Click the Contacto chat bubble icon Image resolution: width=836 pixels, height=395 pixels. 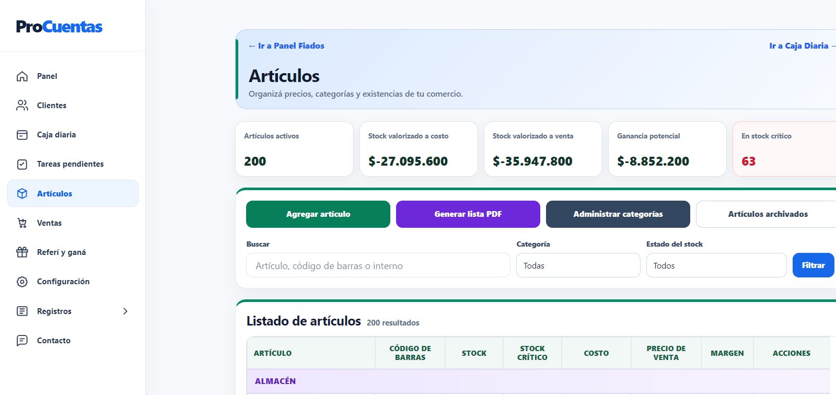tap(22, 341)
